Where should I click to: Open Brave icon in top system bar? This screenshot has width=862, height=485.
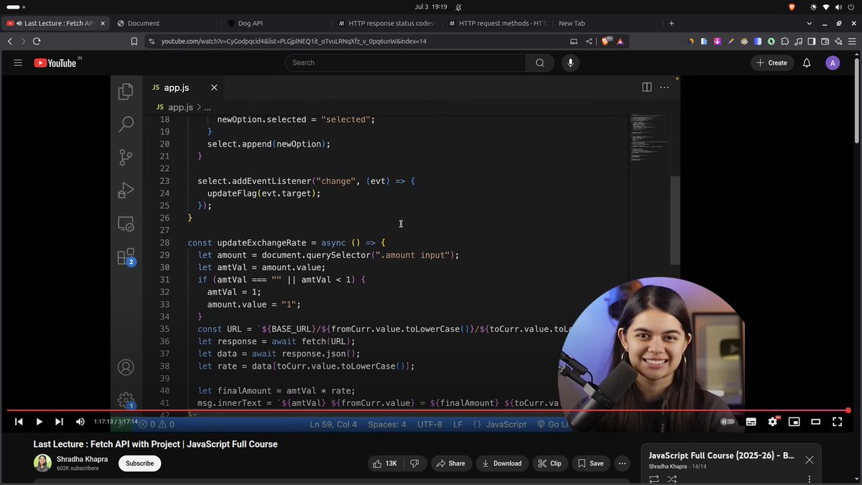(792, 6)
